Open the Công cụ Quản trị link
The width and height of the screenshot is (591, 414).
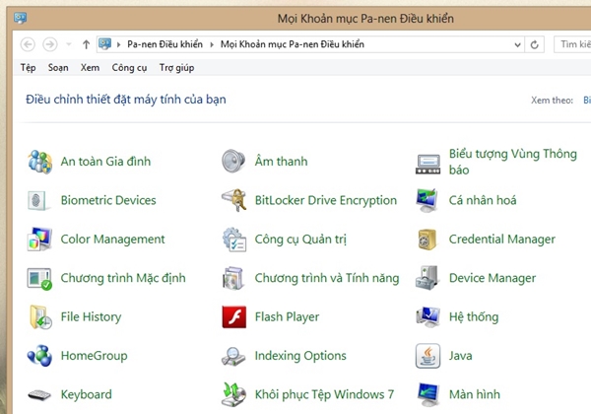300,240
